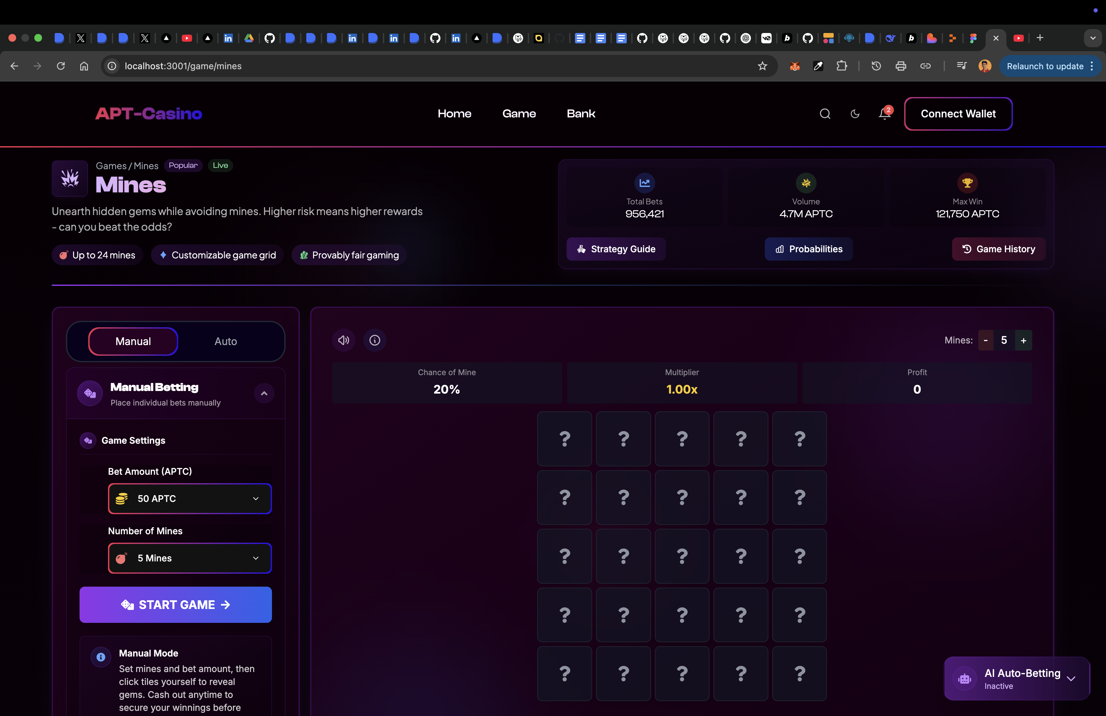Mute game sound with speaker icon

click(x=344, y=340)
